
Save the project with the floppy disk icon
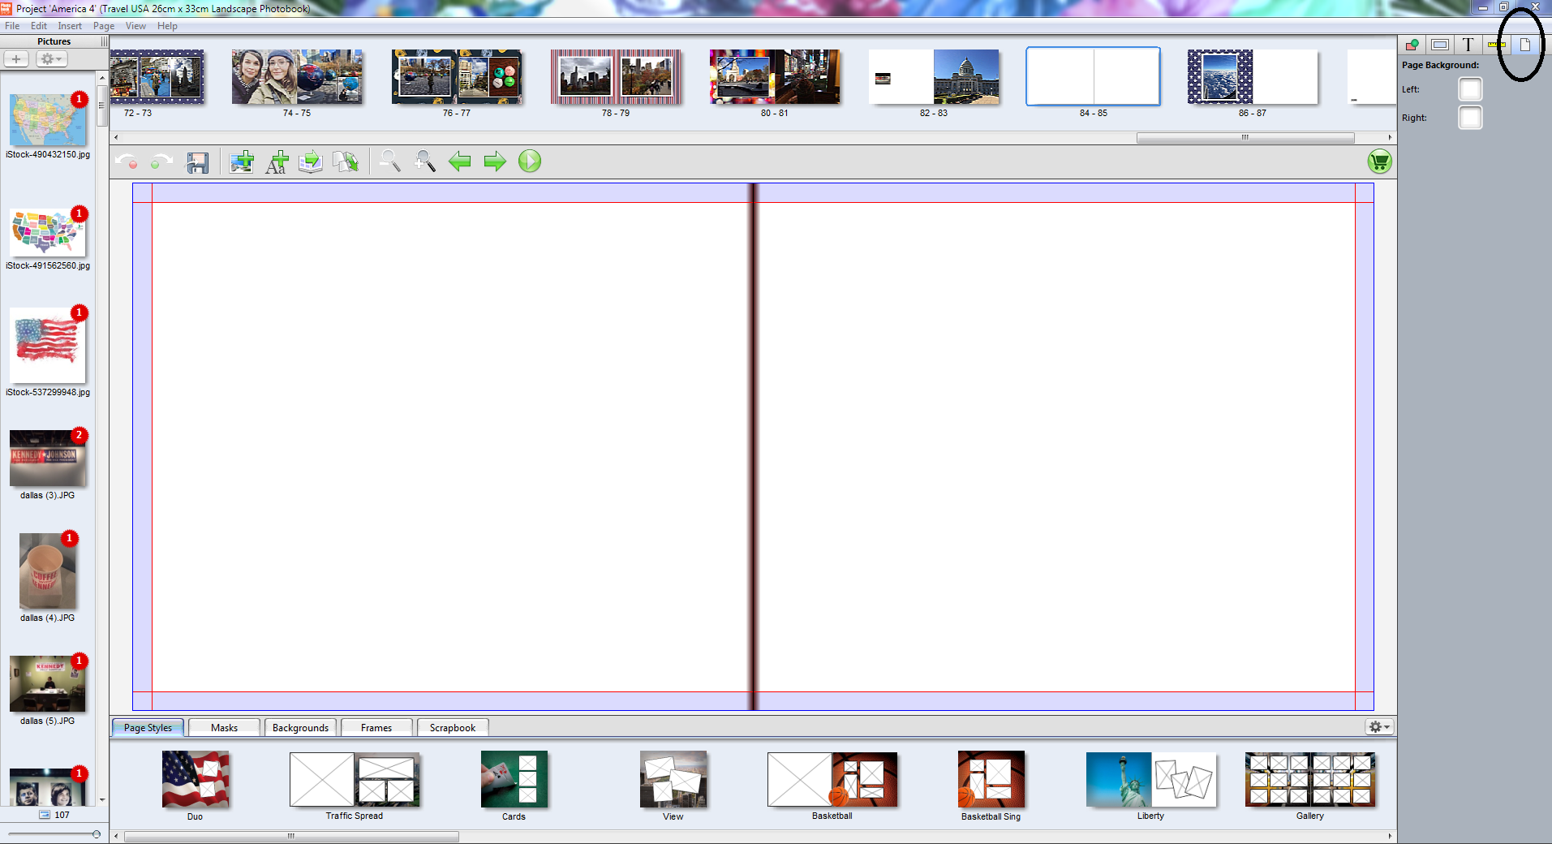click(x=197, y=161)
